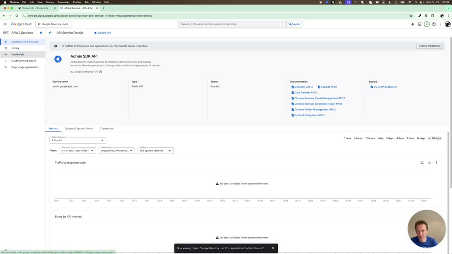The height and width of the screenshot is (254, 452).
Task: Open the Bookmarks menu in menu bar
Action: click(63, 2)
